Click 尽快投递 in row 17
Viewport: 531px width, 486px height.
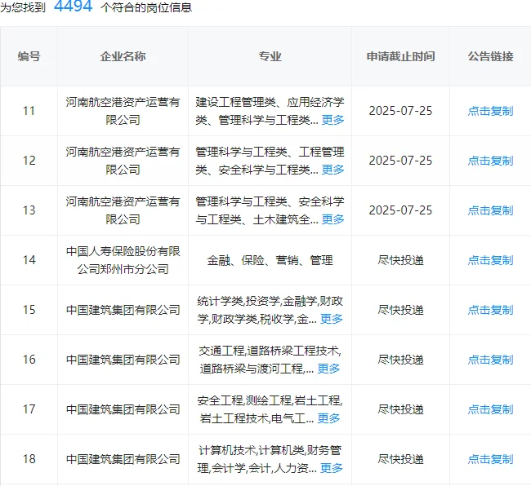coord(400,409)
